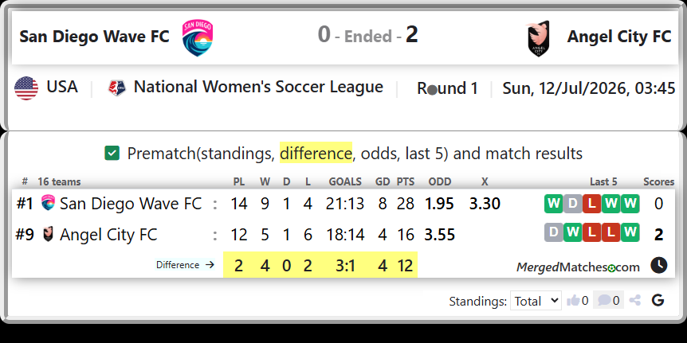
Task: Uncheck the Prematch standings checkbox
Action: (x=112, y=154)
